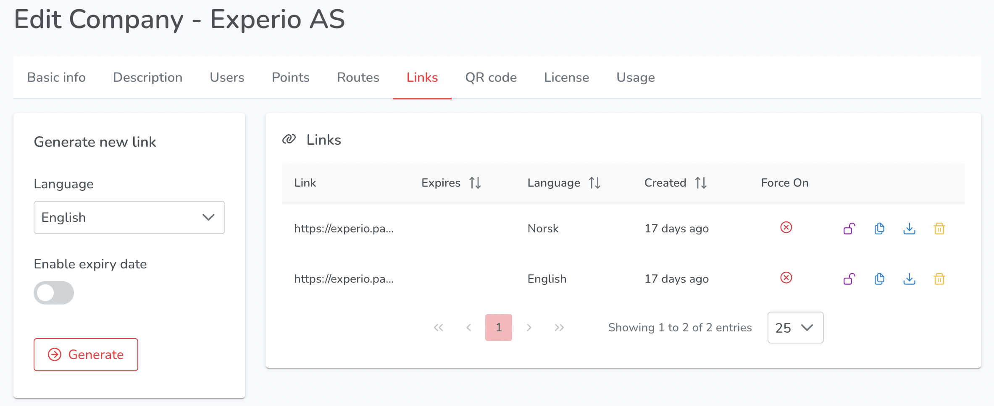Viewport: 994px width, 406px height.
Task: Unlock the Norsk link with padlock icon
Action: pyautogui.click(x=849, y=229)
